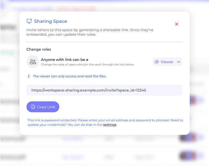Click the viewer can only access note

[70, 76]
